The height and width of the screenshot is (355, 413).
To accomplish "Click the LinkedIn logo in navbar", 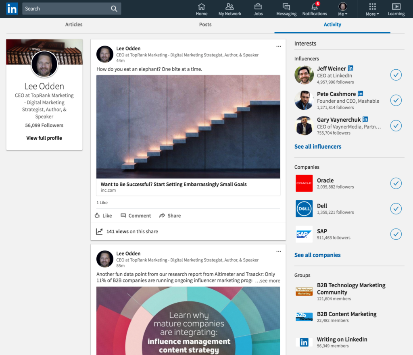I will click(x=12, y=9).
